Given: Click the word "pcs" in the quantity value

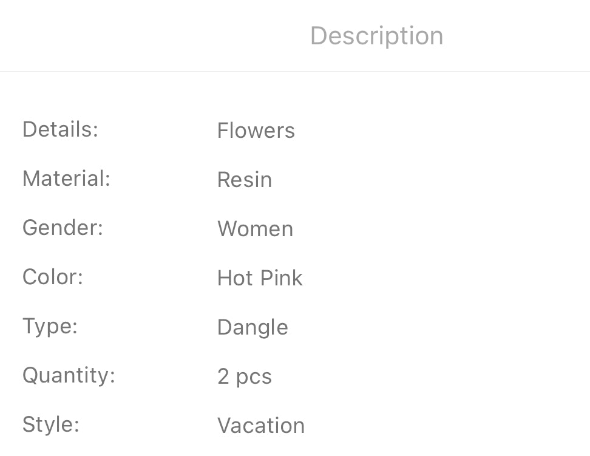Looking at the screenshot, I should [x=254, y=378].
